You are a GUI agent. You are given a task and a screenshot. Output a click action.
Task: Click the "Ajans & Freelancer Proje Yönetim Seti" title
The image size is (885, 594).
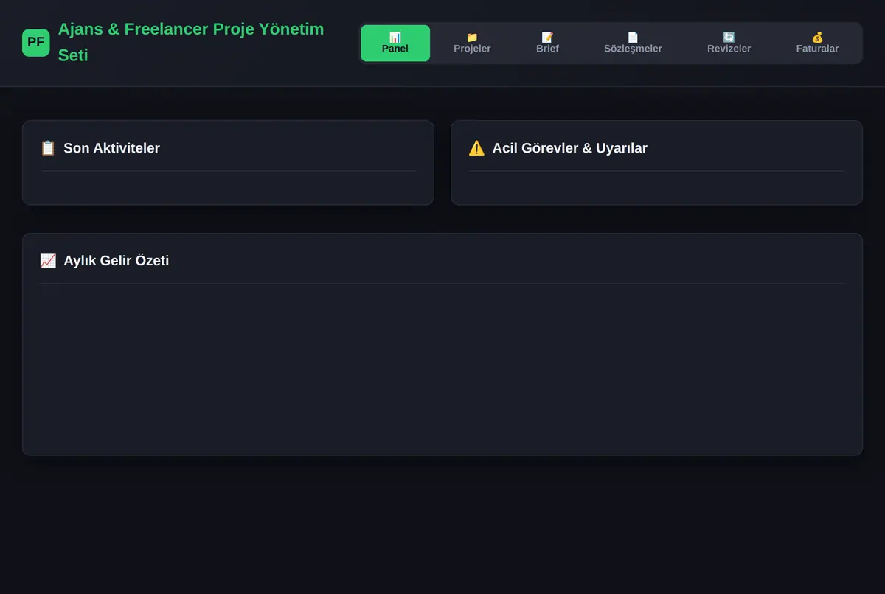191,42
